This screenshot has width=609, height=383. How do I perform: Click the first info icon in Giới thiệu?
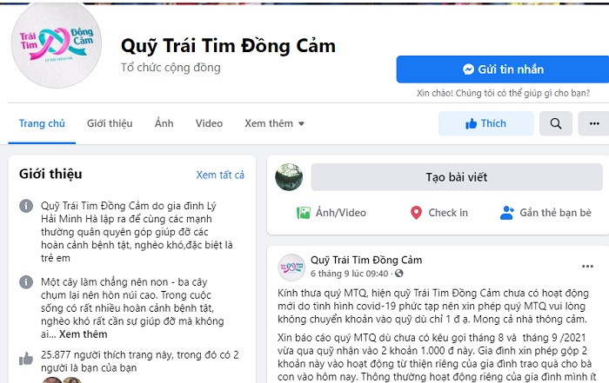(26, 206)
